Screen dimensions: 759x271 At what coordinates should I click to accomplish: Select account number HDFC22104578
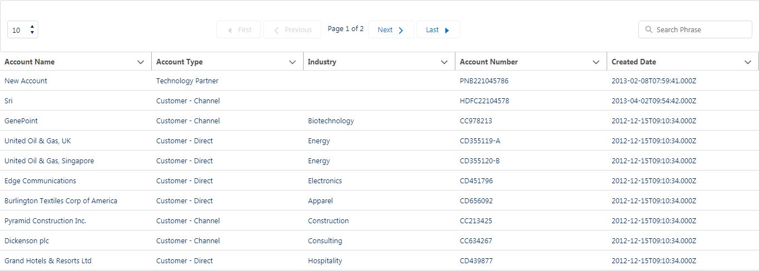[x=484, y=101]
